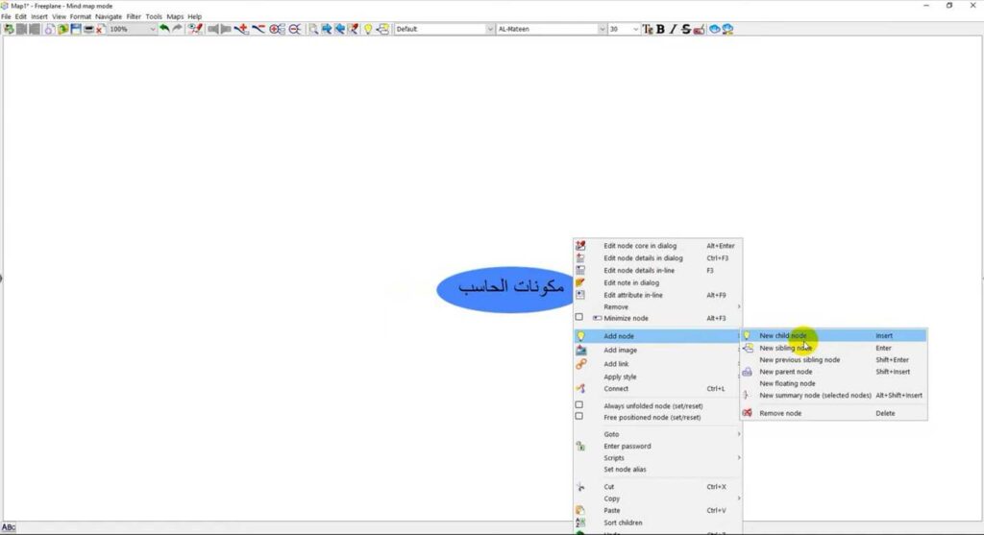Click the increase font size Tt icon

pos(648,29)
